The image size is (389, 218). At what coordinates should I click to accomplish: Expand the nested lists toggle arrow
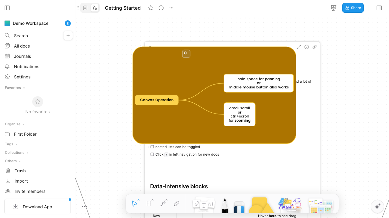point(148,147)
